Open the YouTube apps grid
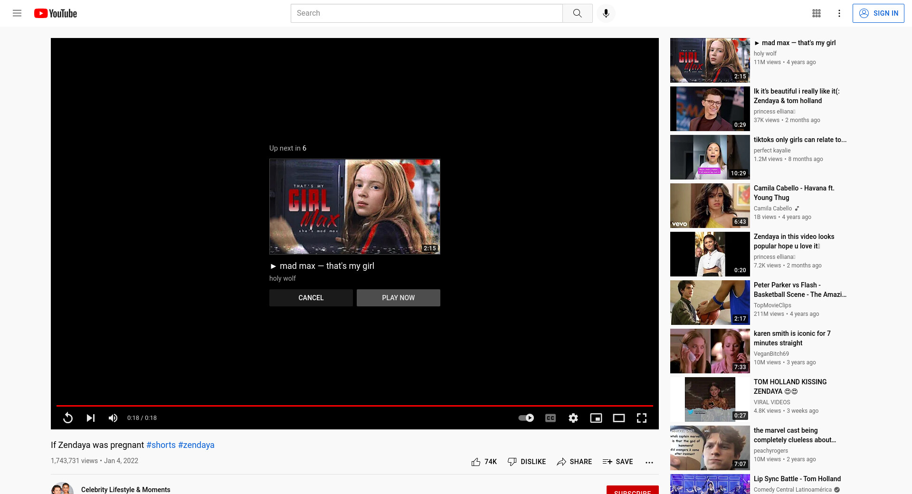This screenshot has width=912, height=494. (817, 13)
